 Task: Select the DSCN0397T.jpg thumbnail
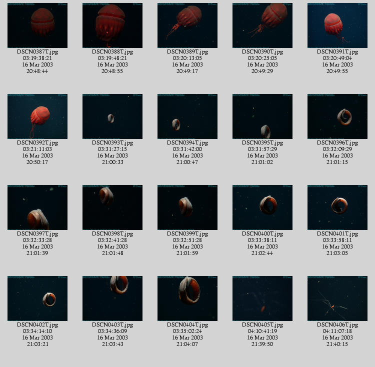[37, 207]
